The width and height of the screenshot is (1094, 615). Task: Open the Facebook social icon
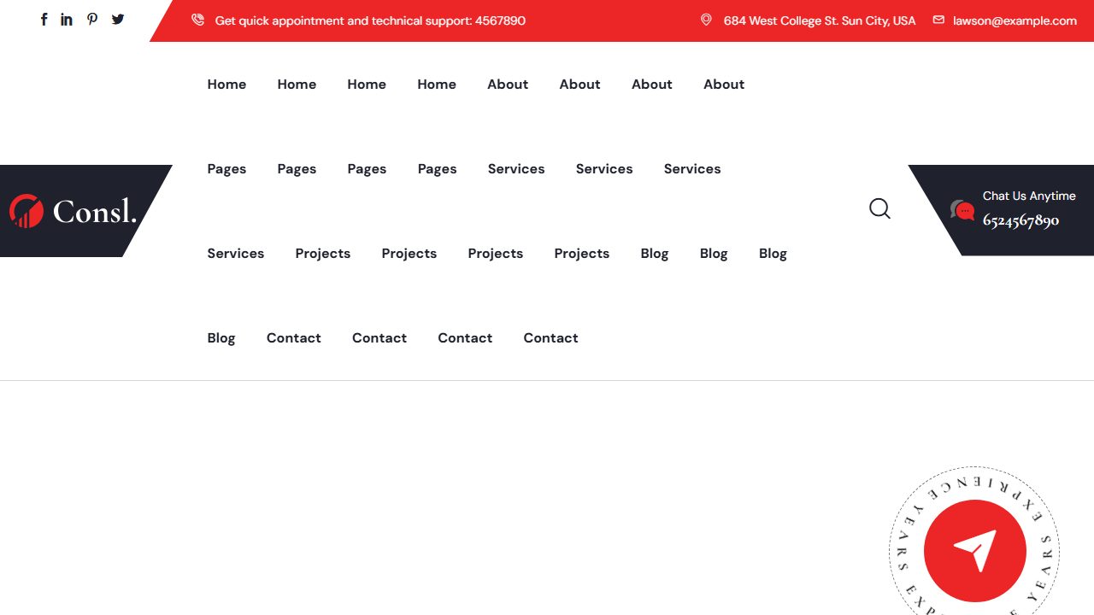(x=44, y=20)
